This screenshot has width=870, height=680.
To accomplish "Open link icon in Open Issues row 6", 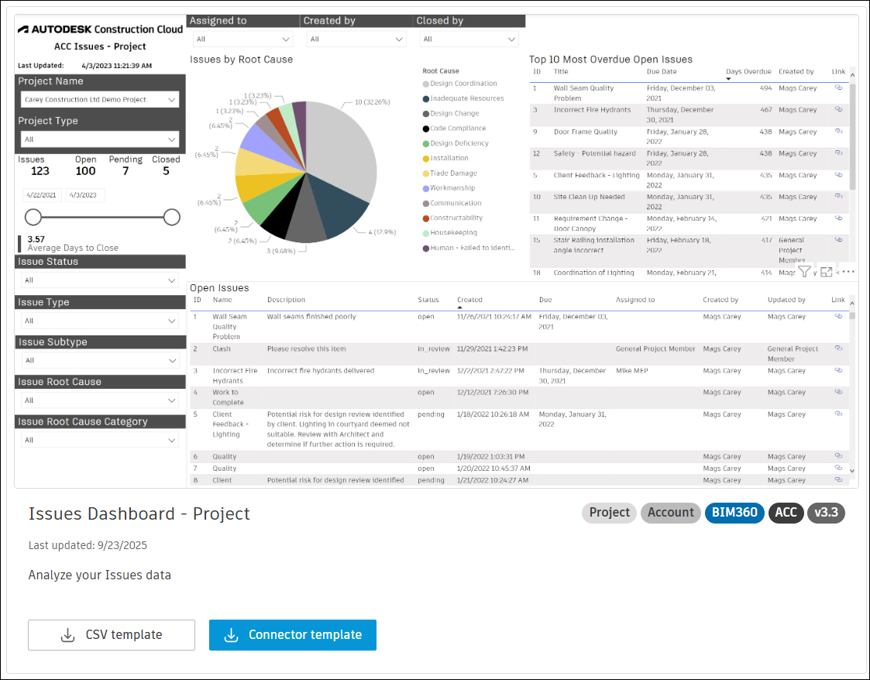I will click(x=838, y=456).
